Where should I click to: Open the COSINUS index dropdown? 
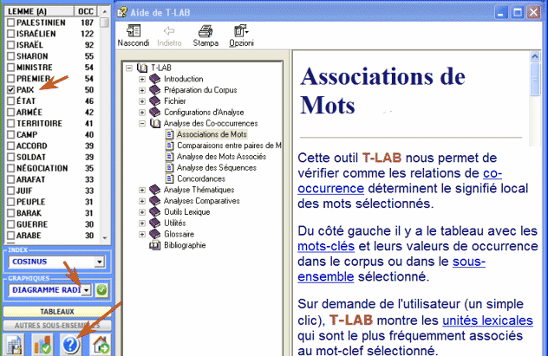(100, 262)
